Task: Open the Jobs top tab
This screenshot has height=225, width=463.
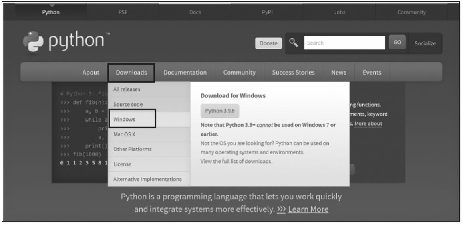Action: 339,12
